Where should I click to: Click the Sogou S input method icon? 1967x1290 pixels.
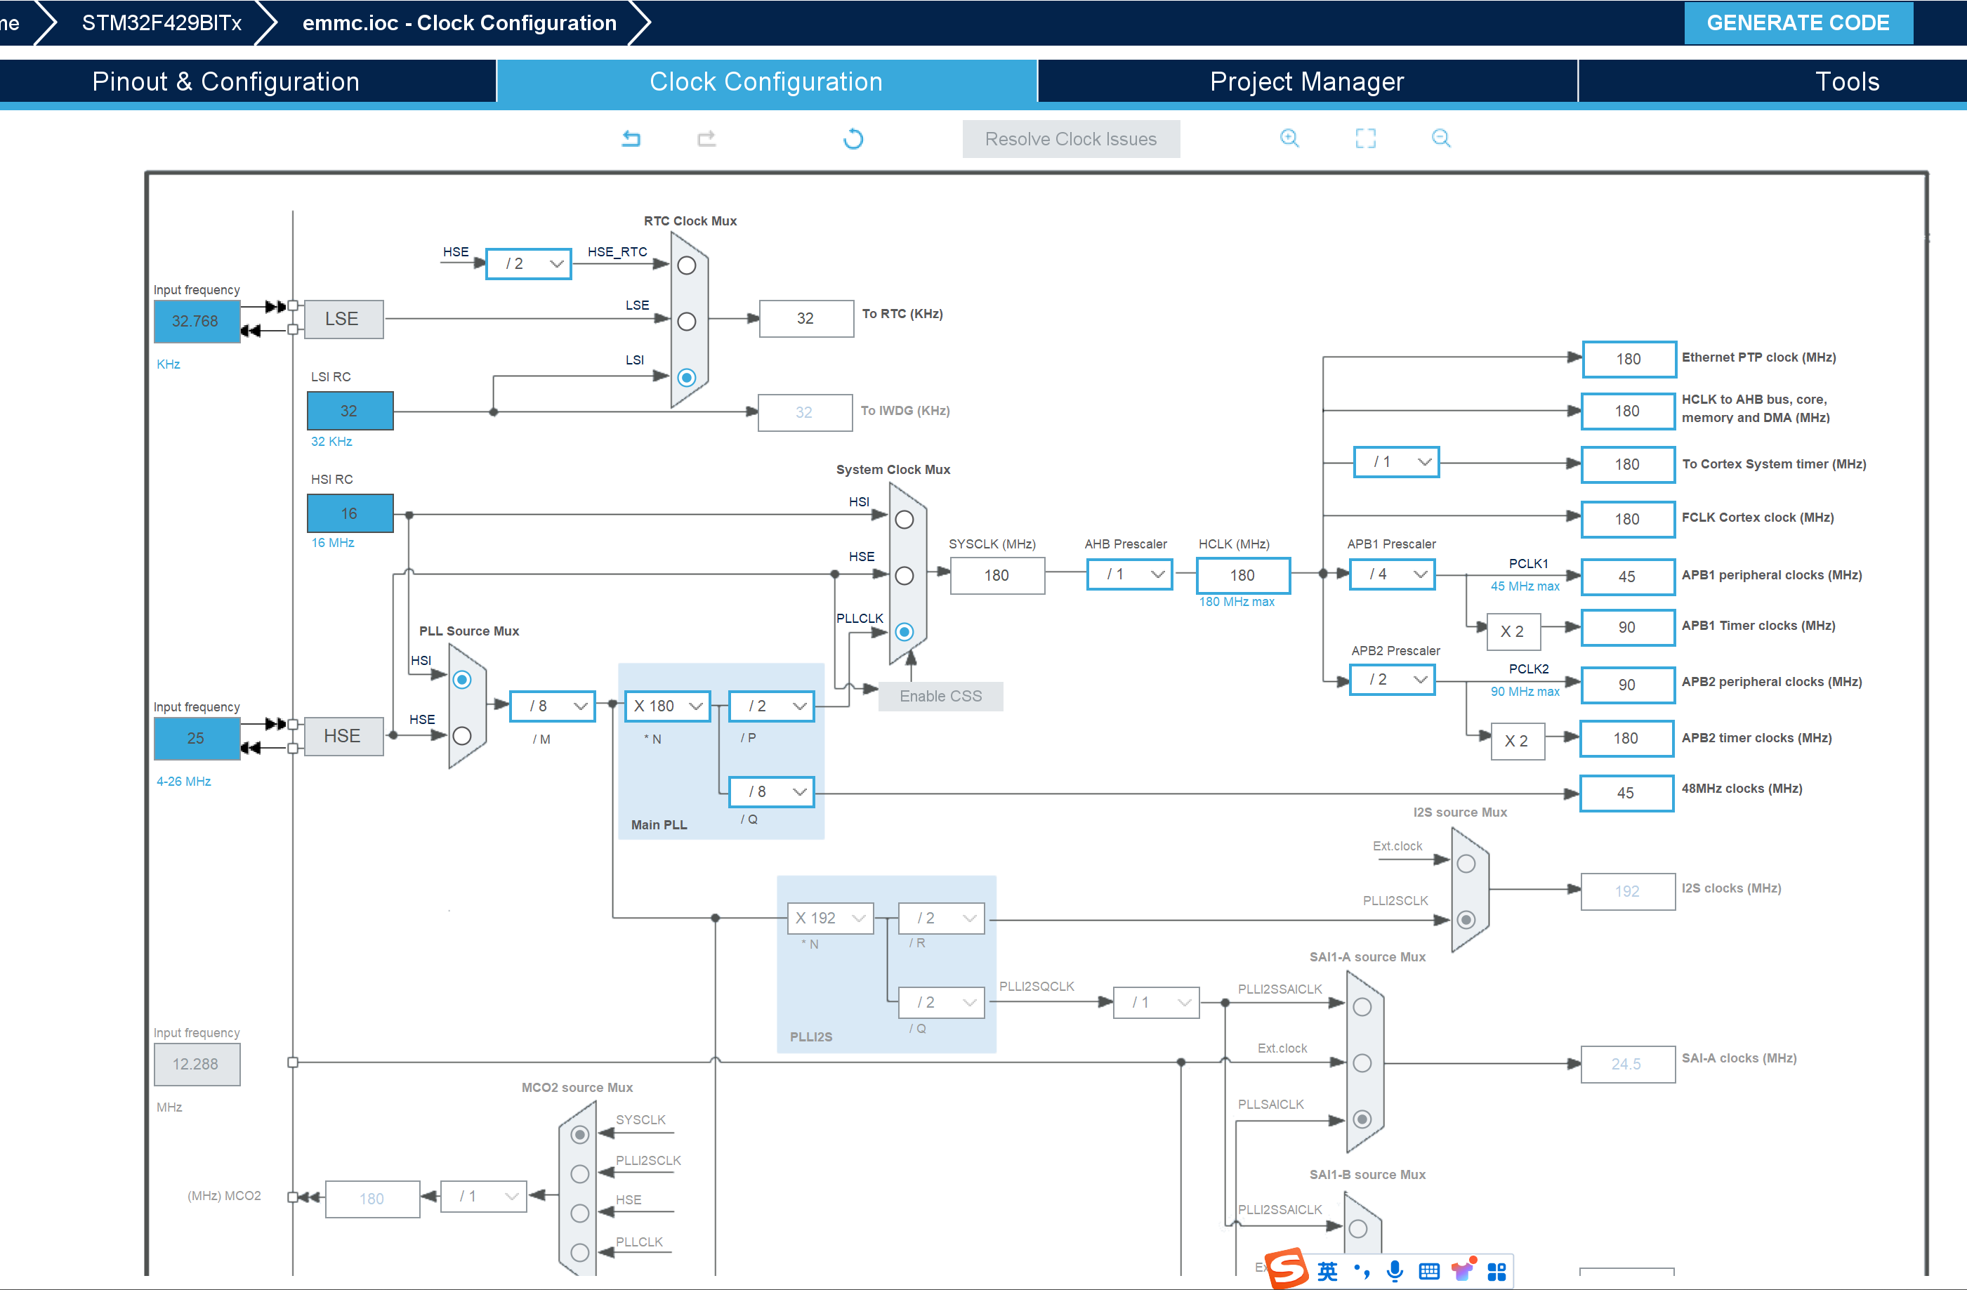click(1288, 1270)
